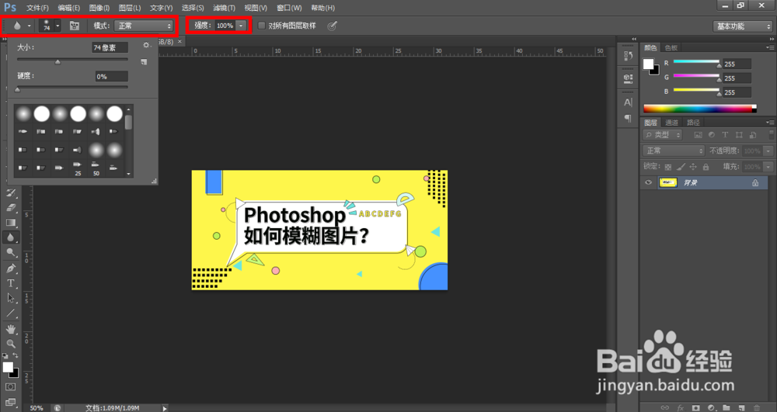The width and height of the screenshot is (777, 412).
Task: Click the default colors icon in the toolbox
Action: (5, 355)
